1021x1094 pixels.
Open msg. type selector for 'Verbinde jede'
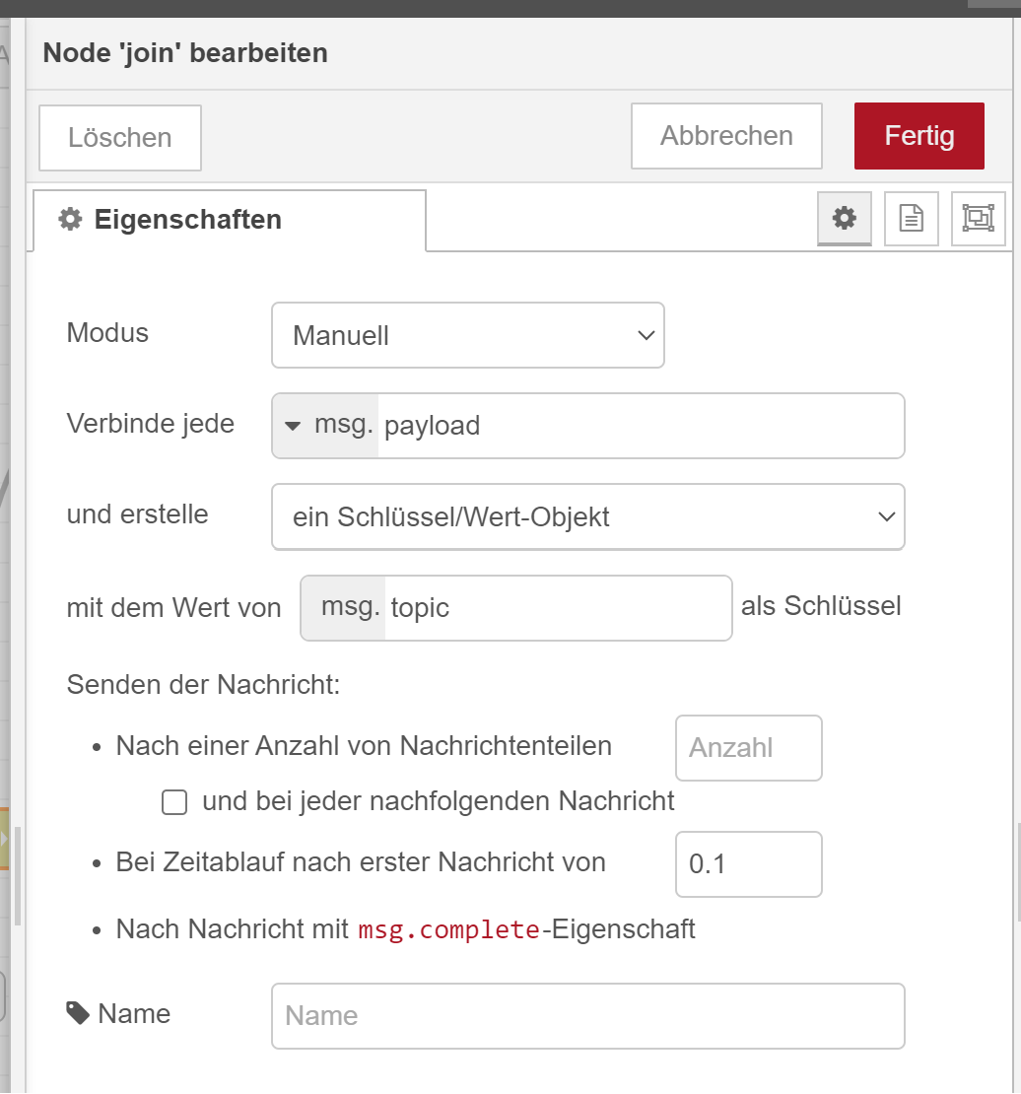click(326, 426)
